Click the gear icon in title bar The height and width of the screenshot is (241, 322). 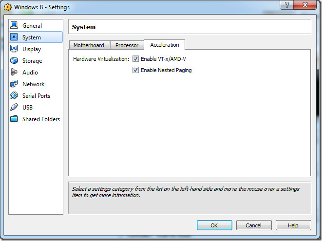(8, 7)
